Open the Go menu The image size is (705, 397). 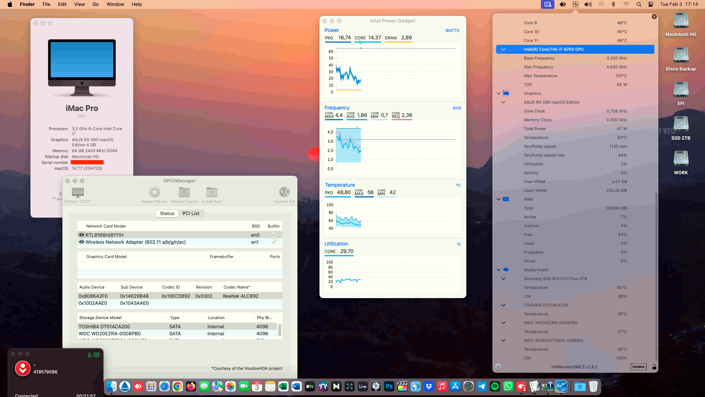tap(95, 4)
